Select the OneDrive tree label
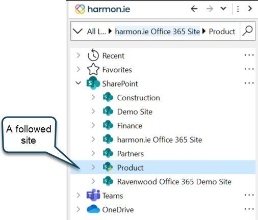Screen dimensions: 258x220 [118, 210]
